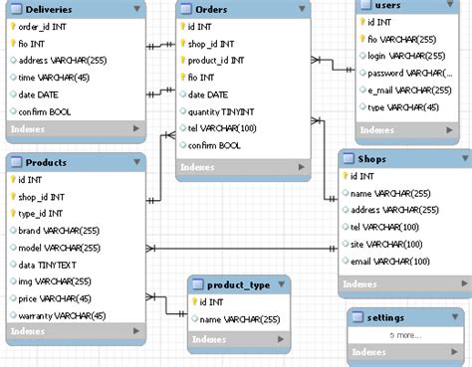Click diamond icon beside Deliveries confirm BOOL
This screenshot has width=472, height=367.
(13, 111)
